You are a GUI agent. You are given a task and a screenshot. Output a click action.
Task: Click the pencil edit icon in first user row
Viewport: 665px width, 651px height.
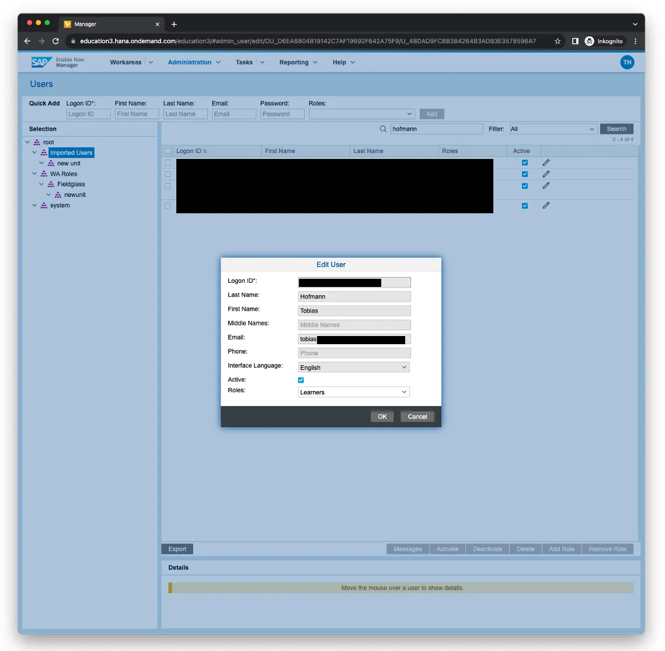(546, 162)
